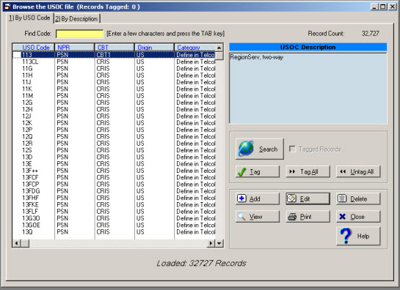Sort by the NPR column header
Screen dimensions: 400x290
pyautogui.click(x=74, y=48)
